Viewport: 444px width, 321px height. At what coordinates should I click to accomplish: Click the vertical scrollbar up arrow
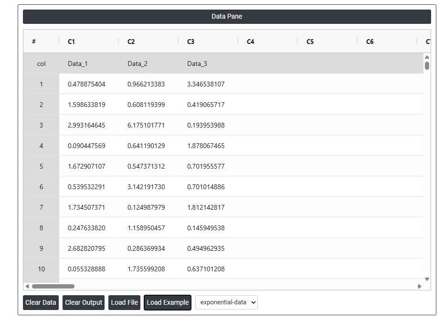tap(427, 57)
